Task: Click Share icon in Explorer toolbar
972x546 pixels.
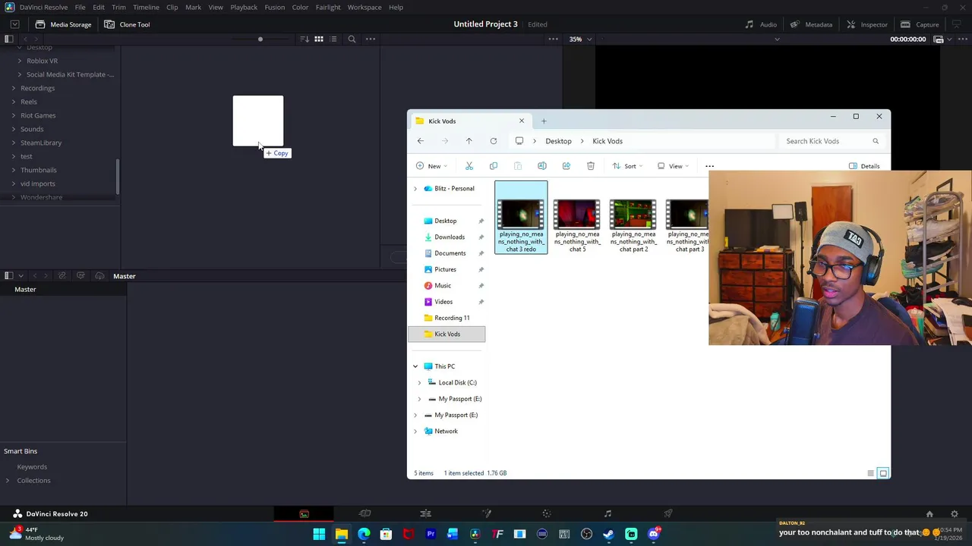Action: [566, 166]
